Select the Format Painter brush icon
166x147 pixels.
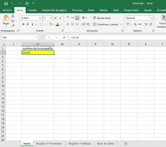pyautogui.click(x=13, y=26)
